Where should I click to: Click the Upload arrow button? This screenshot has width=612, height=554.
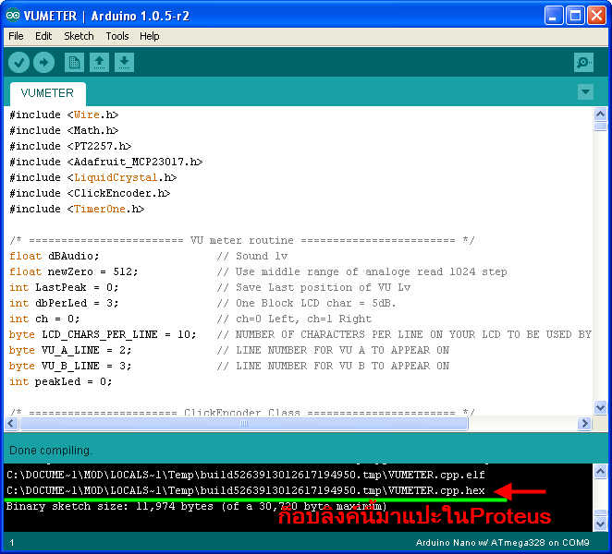click(x=43, y=63)
